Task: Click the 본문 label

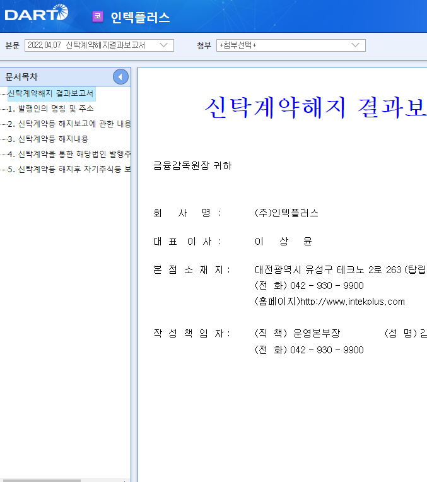Action: pos(13,46)
